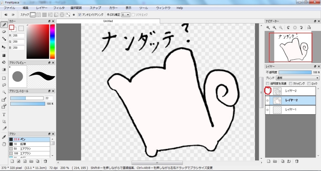321x171 pixels.
Task: Click the brush size slider
Action: pyautogui.click(x=27, y=98)
